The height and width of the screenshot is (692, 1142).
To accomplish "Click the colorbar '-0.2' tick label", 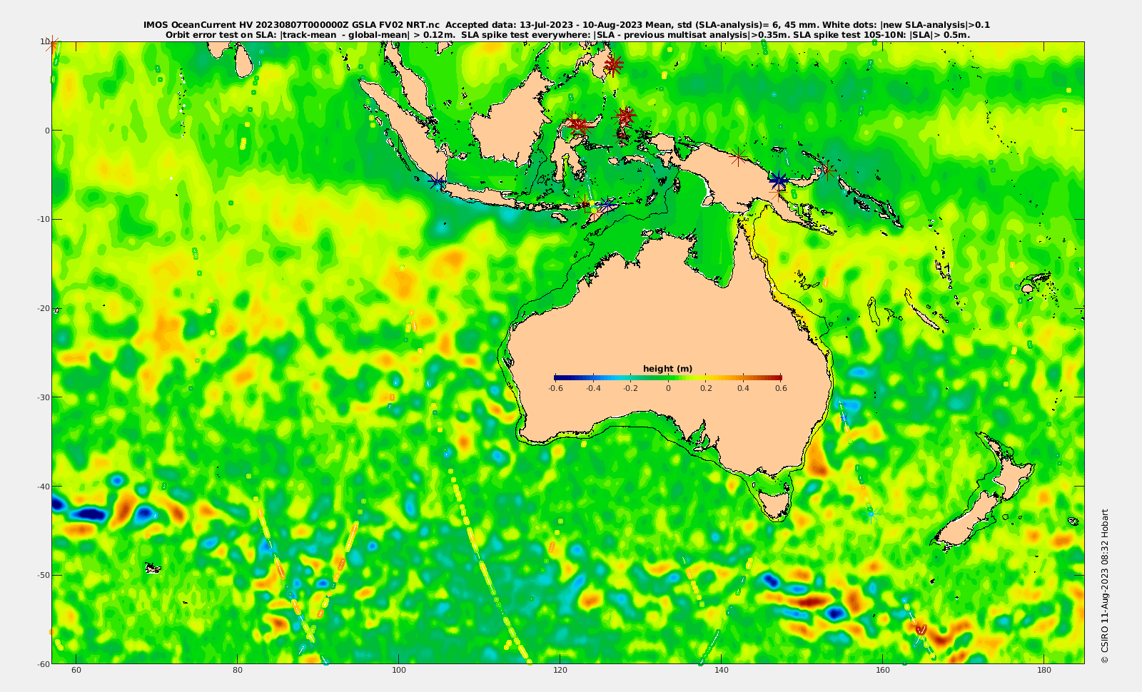I will click(630, 389).
